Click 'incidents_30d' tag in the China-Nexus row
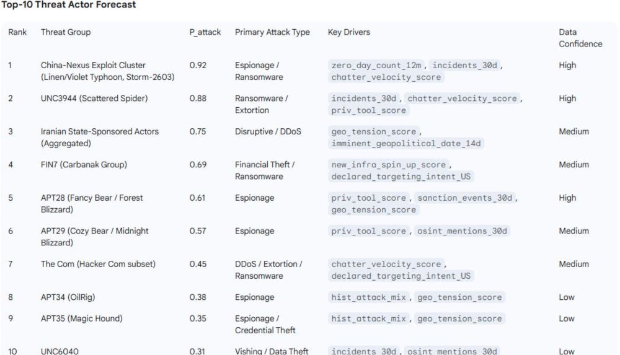 tap(464, 65)
